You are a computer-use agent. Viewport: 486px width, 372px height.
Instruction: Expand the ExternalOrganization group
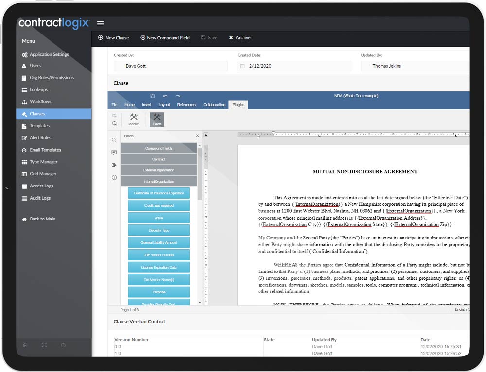coord(159,170)
